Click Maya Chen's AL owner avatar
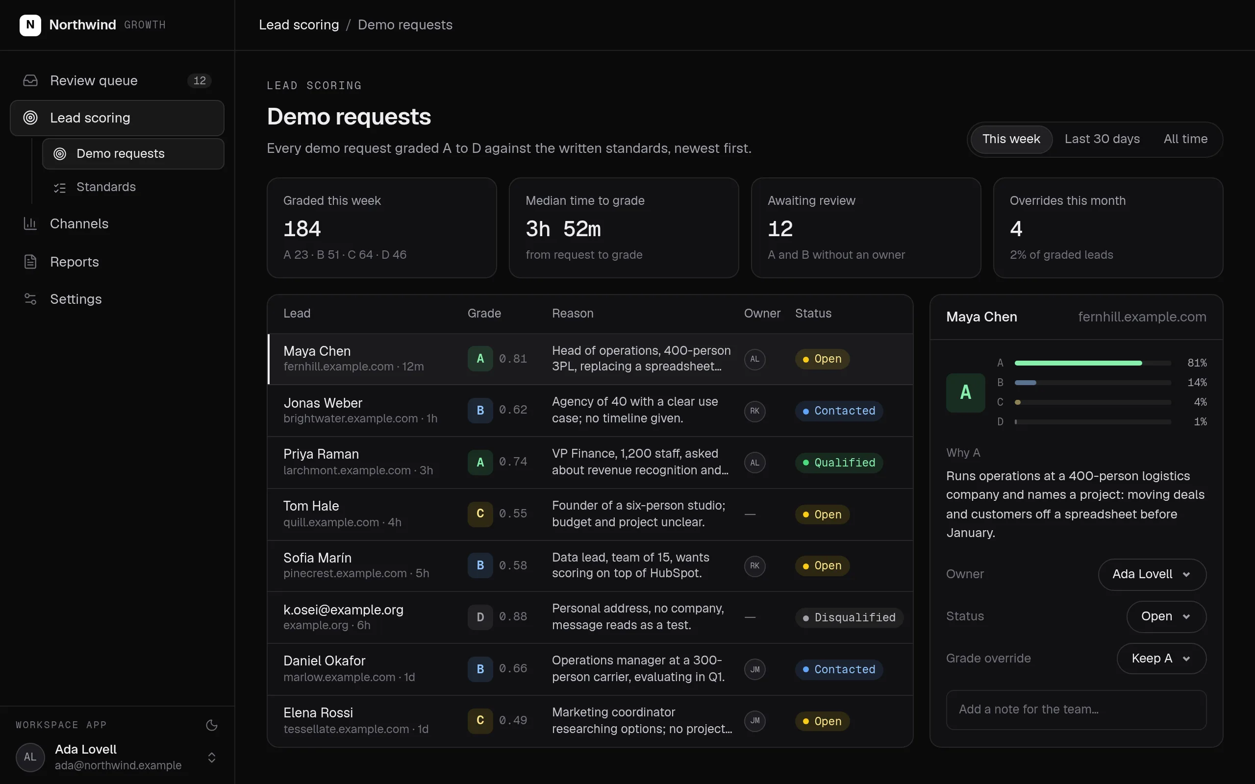 point(754,359)
